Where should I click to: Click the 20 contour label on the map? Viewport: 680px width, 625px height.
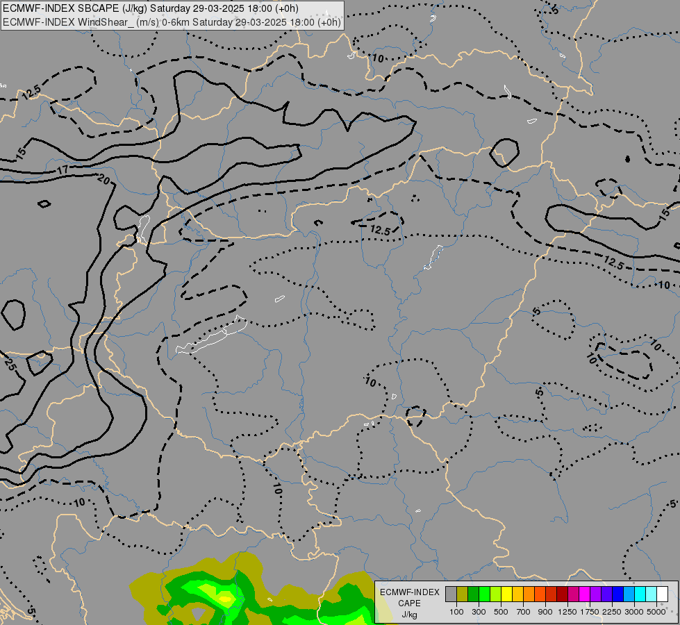(103, 178)
